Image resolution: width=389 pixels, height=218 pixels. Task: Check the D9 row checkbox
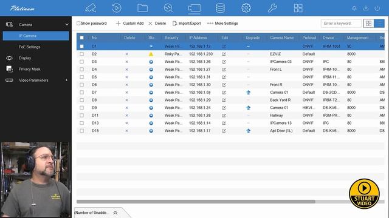pos(81,108)
